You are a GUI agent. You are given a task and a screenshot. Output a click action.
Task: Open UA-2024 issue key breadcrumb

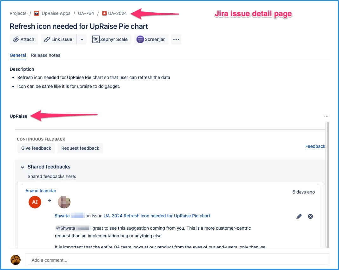coord(117,13)
